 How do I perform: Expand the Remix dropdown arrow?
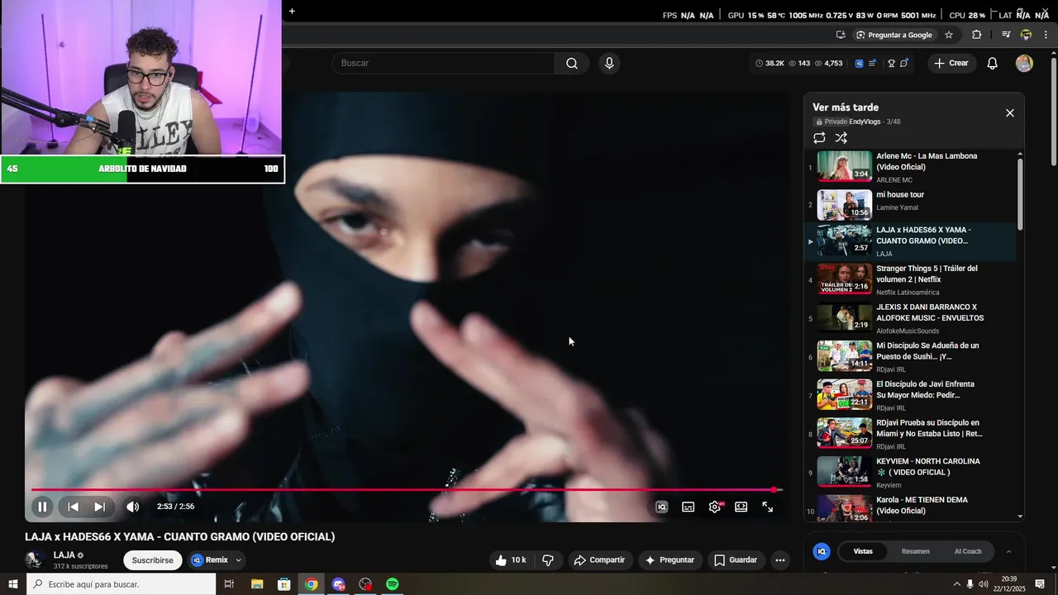click(238, 560)
